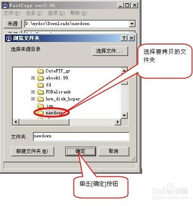Click the FOBalirank folder icon
Viewport: 193px width, 206px height.
pos(41,92)
